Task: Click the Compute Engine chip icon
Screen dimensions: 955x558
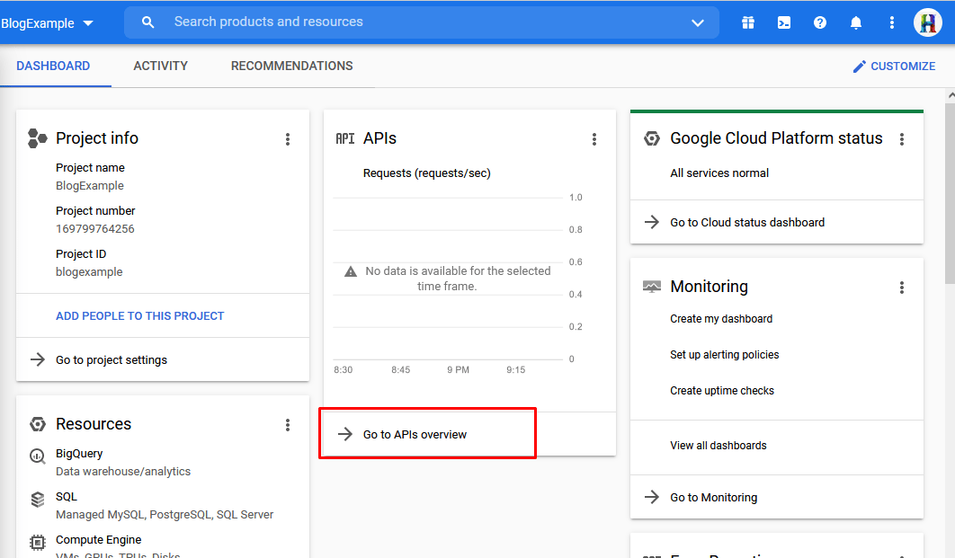Action: click(38, 542)
